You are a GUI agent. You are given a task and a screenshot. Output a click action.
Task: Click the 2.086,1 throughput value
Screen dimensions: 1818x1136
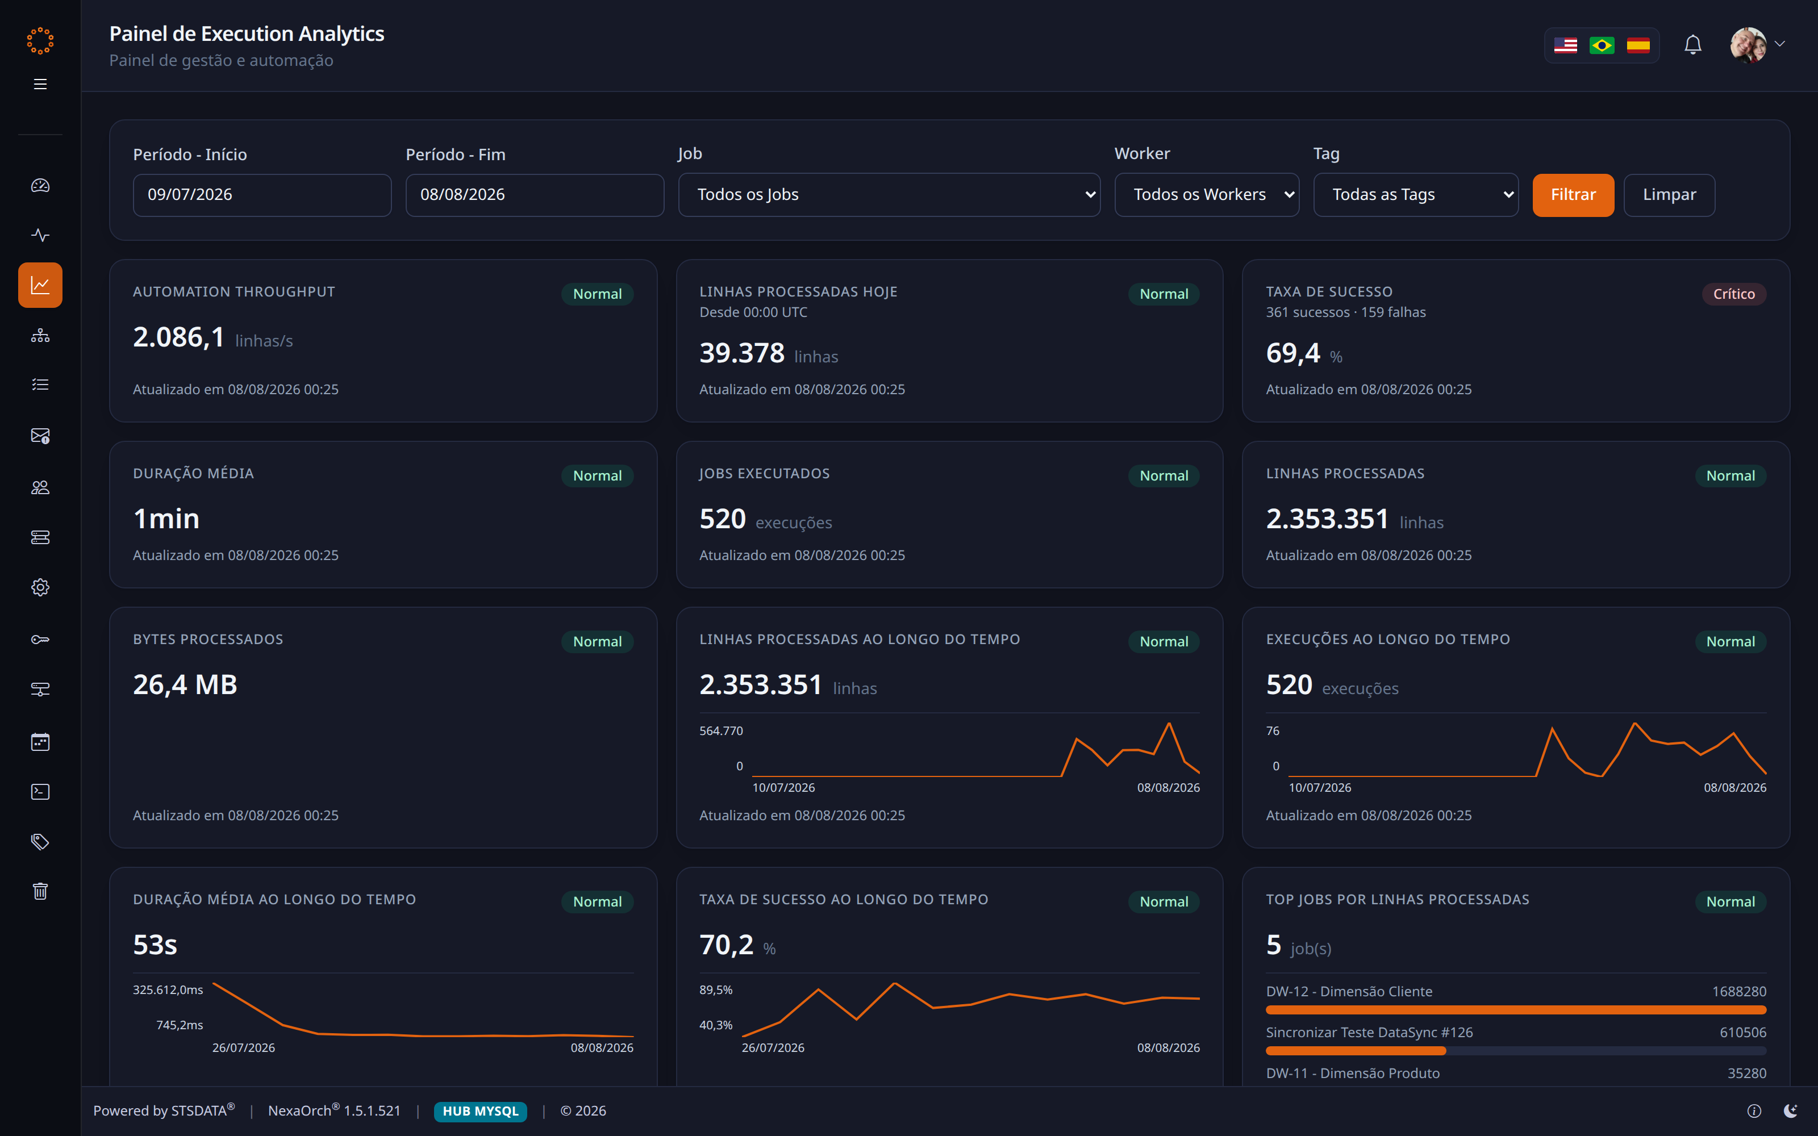[179, 337]
